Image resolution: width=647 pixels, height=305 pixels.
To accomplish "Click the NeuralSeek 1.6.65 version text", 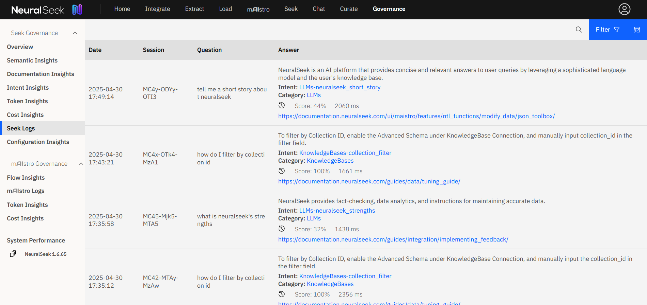I will [x=46, y=254].
